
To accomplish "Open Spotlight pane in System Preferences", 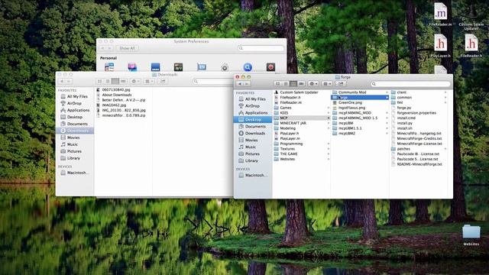I will coord(248,66).
